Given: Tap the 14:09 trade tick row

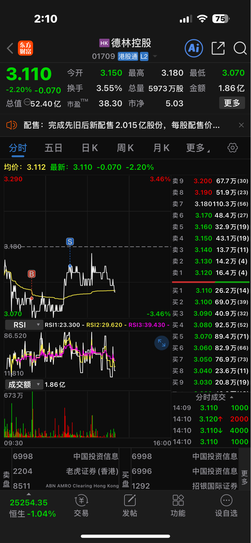Looking at the screenshot, I should pos(211,408).
